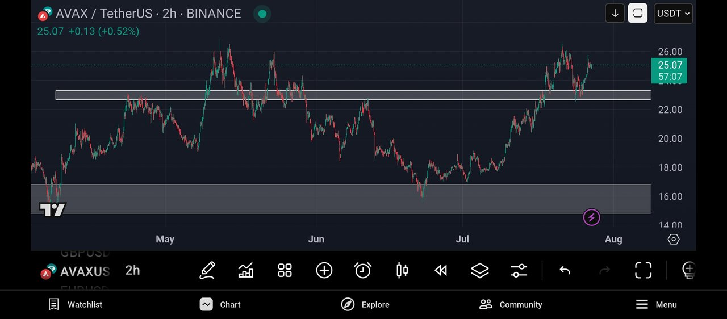Switch to the Chart tab

[x=220, y=304]
